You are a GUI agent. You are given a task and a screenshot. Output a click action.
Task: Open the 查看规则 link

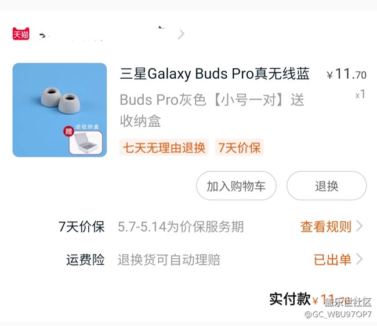[x=326, y=226]
